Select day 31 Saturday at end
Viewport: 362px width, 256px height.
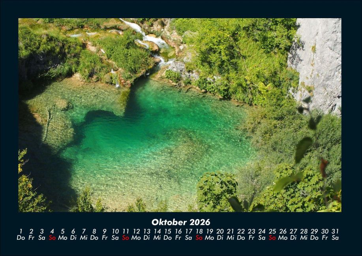335,234
